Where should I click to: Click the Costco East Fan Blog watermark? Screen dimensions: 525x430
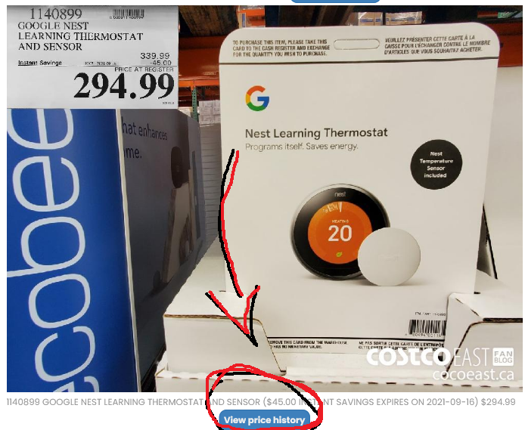click(x=440, y=357)
